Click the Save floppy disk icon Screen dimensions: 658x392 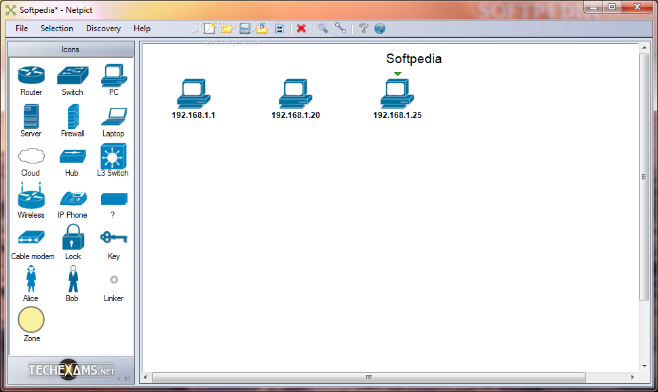[x=245, y=28]
